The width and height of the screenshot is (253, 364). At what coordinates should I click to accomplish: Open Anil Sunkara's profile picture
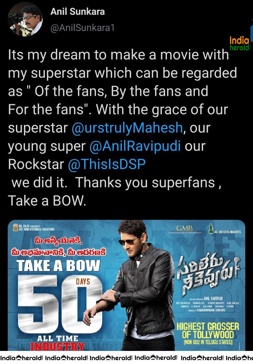[x=25, y=19]
